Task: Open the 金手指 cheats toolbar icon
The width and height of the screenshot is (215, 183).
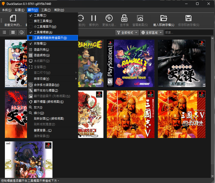Action: click(124, 18)
